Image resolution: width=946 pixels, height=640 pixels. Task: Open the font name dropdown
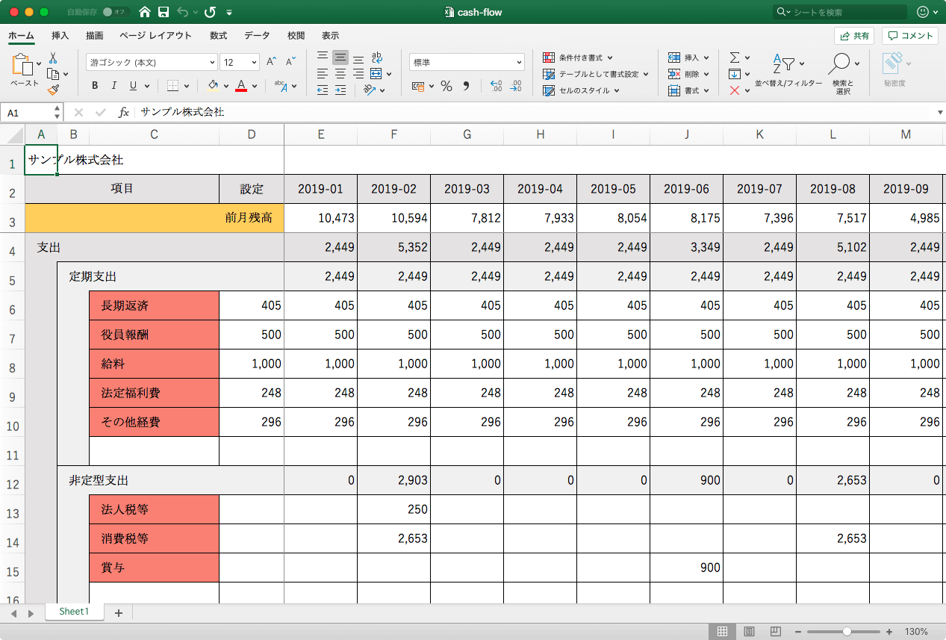[x=212, y=63]
